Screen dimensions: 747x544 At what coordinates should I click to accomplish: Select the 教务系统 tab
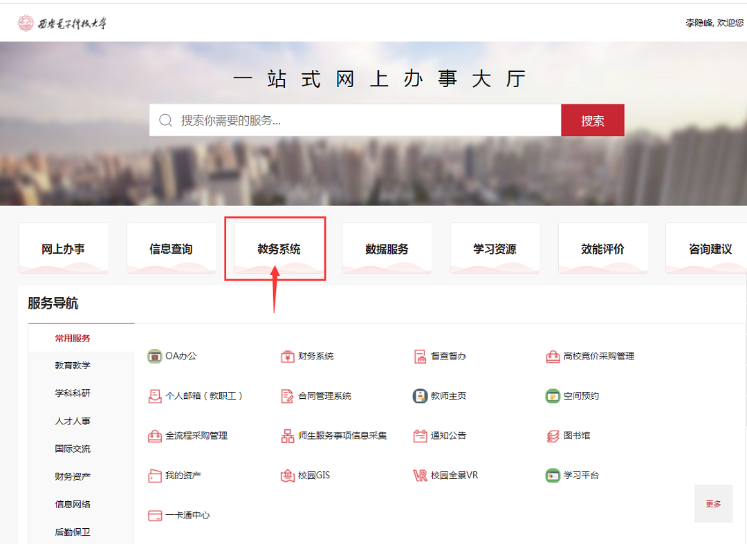[279, 249]
